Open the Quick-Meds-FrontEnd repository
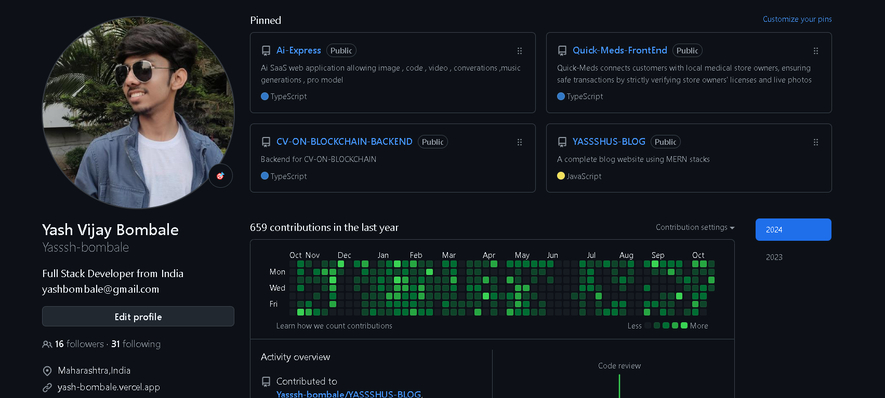Viewport: 885px width, 398px height. (x=619, y=50)
